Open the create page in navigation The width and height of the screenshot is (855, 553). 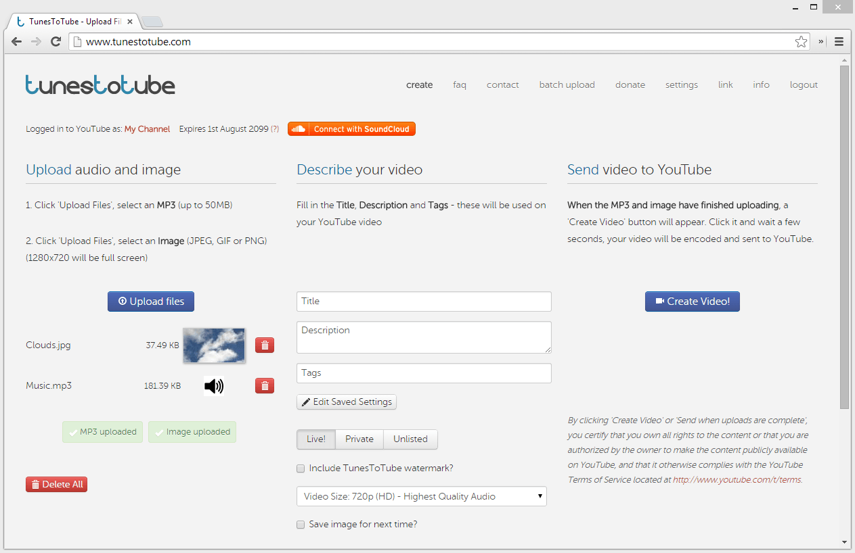(x=420, y=85)
